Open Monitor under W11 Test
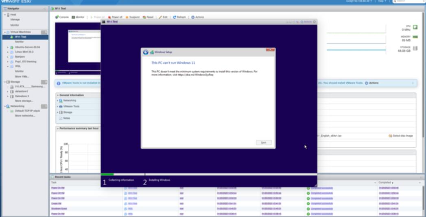Viewport: 426px width, 217px height. [19, 42]
